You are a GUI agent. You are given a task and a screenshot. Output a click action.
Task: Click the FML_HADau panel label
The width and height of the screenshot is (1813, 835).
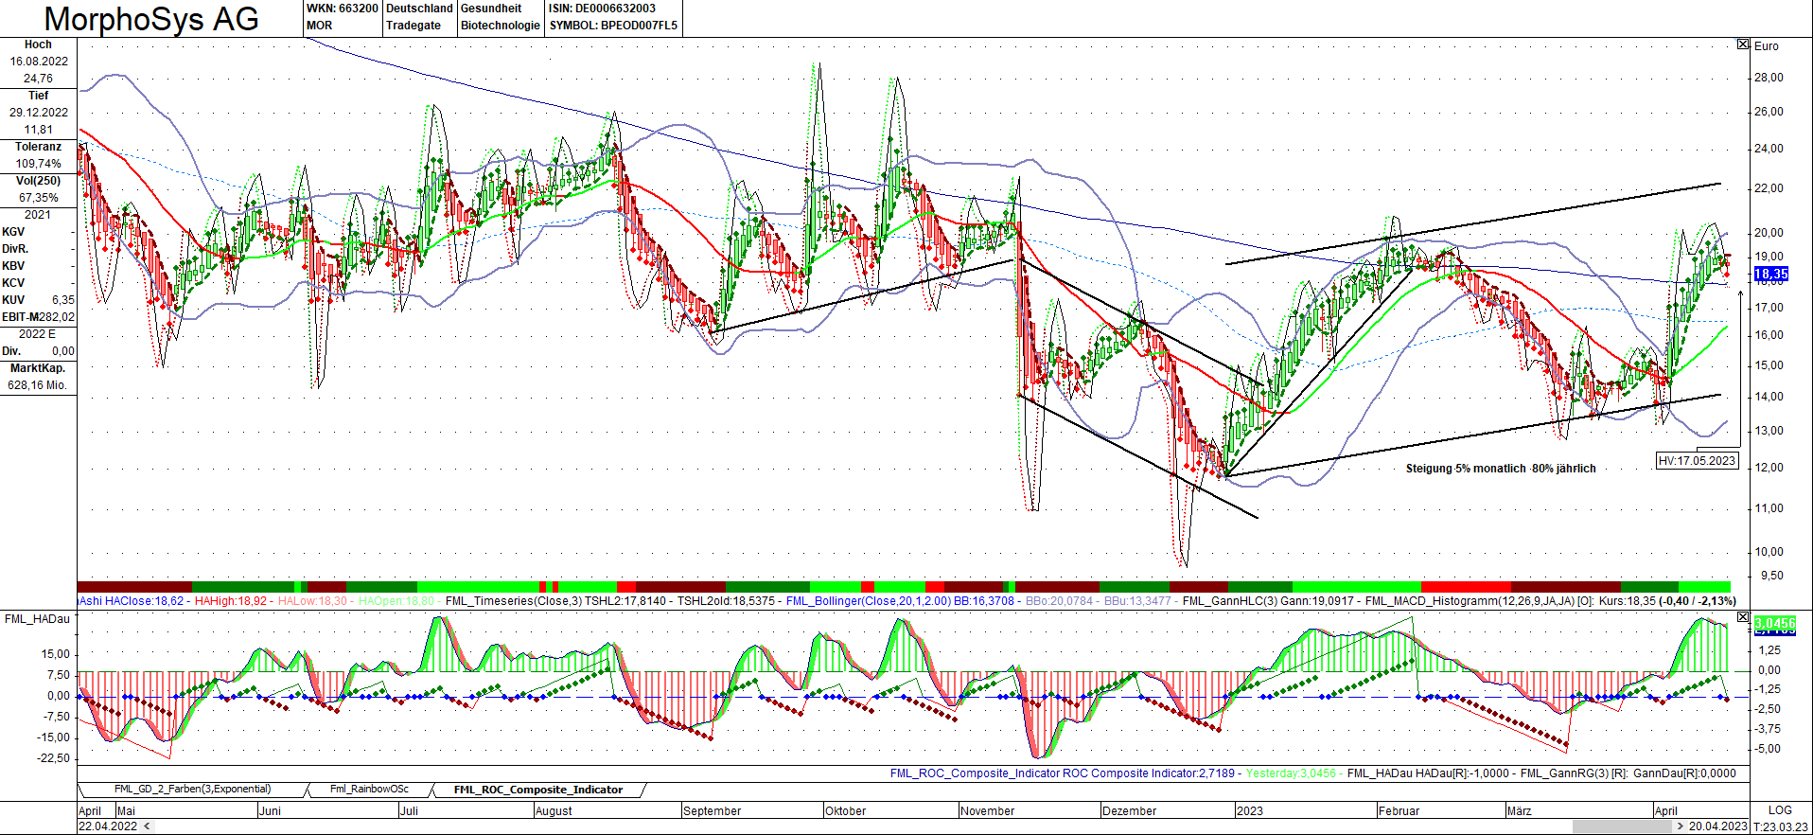click(x=37, y=619)
